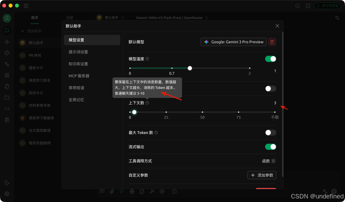This screenshot has height=202, width=345.
Task: Set temperature slider to the 0.7 mark
Action: 172,68
